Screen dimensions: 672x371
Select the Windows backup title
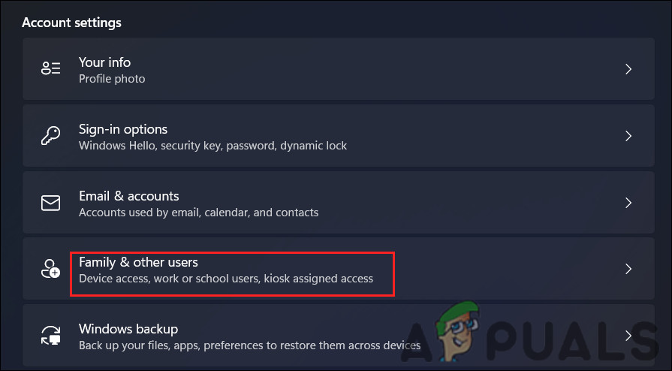(128, 329)
